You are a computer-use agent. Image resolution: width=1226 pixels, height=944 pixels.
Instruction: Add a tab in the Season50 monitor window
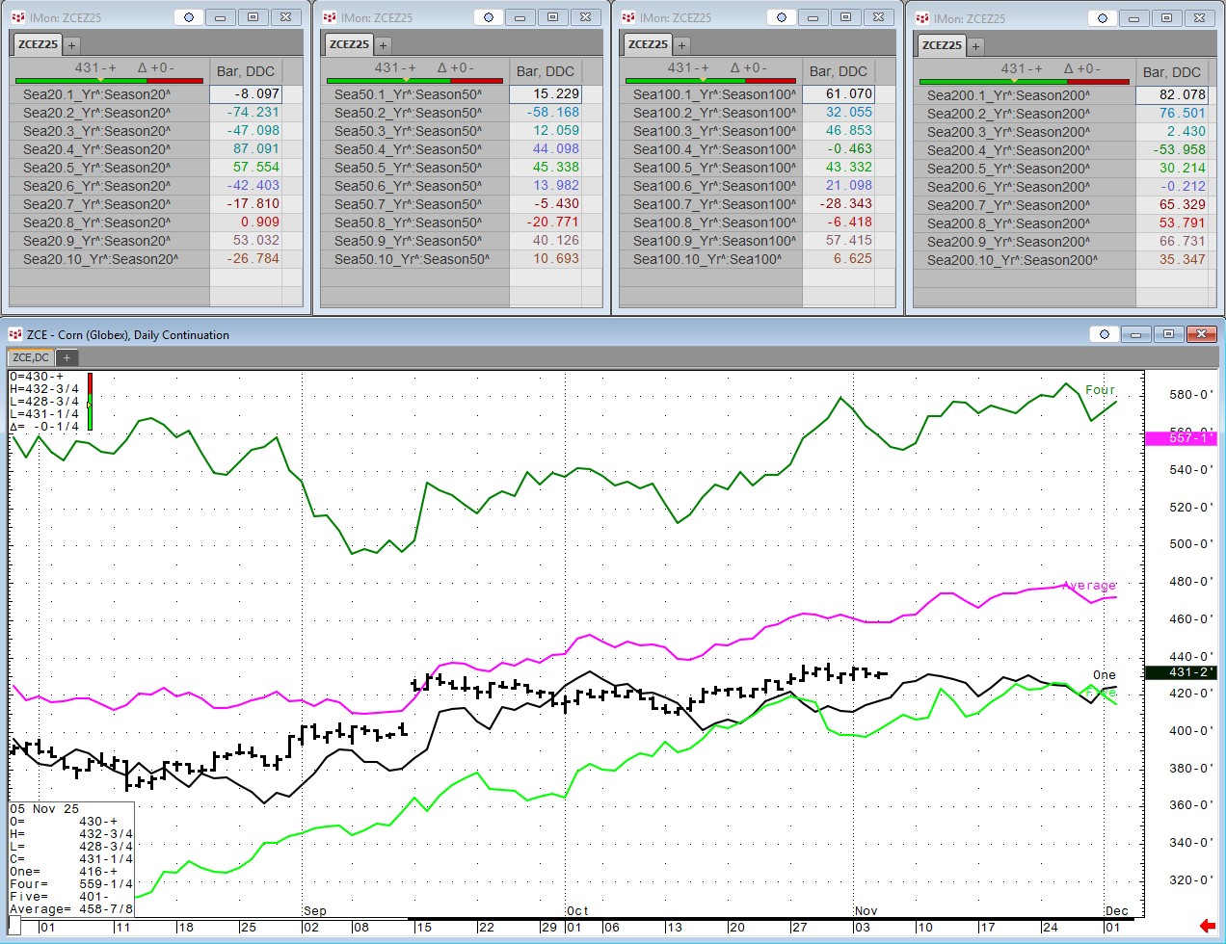[383, 45]
